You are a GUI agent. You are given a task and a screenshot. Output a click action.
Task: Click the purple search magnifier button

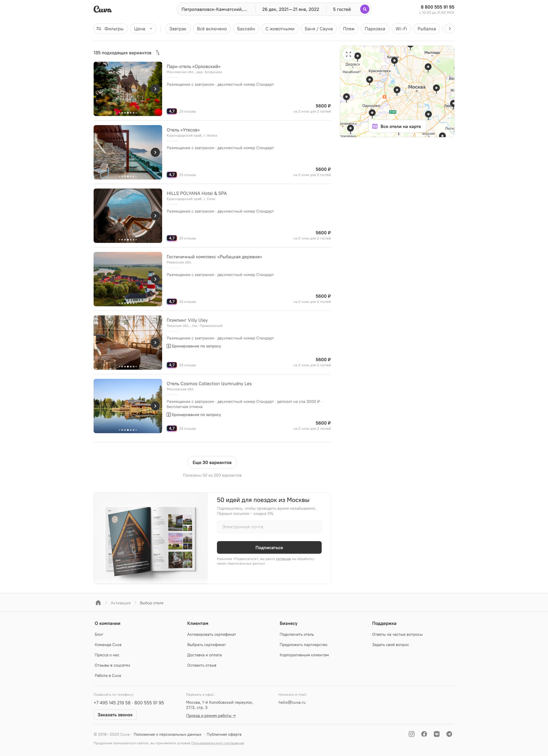pos(365,9)
